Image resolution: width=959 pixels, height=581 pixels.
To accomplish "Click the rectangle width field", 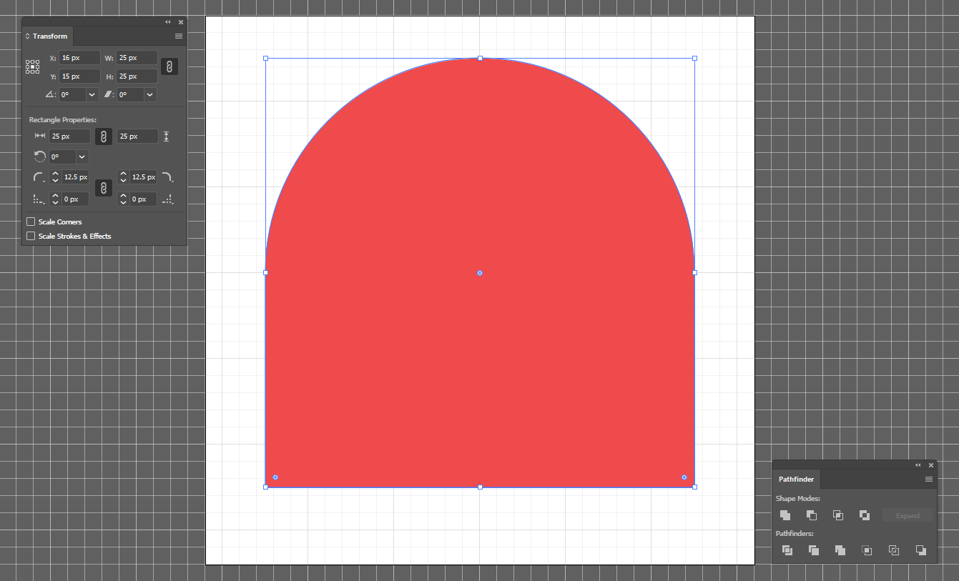I will pos(70,136).
